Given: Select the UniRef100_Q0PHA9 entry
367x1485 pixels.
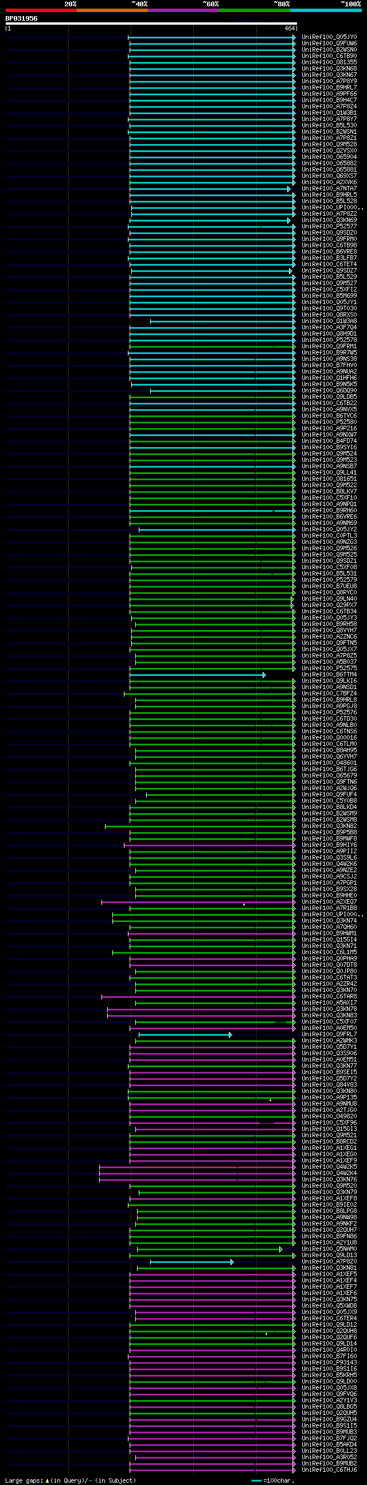Looking at the screenshot, I should coord(329,959).
